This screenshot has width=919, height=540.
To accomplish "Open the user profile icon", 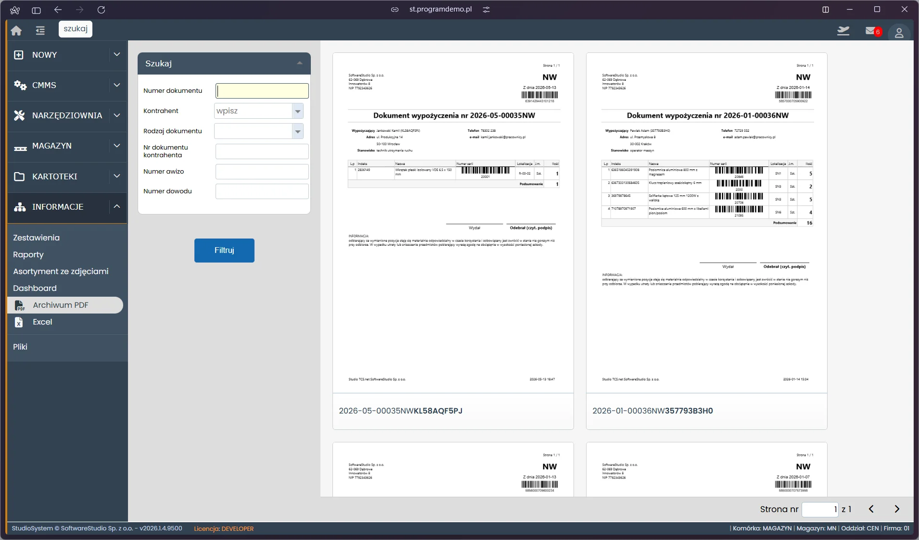I will 899,32.
